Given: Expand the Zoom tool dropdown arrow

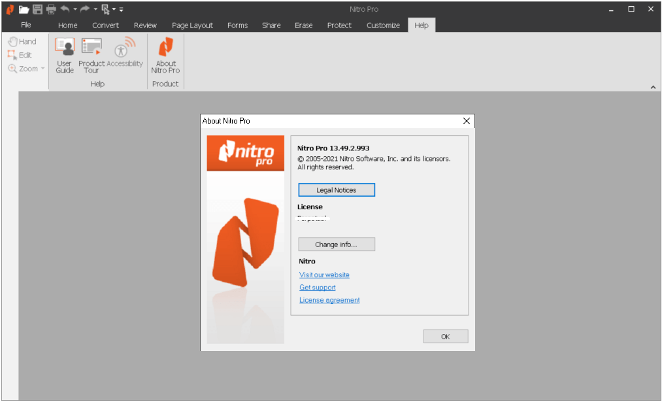Looking at the screenshot, I should [x=42, y=69].
